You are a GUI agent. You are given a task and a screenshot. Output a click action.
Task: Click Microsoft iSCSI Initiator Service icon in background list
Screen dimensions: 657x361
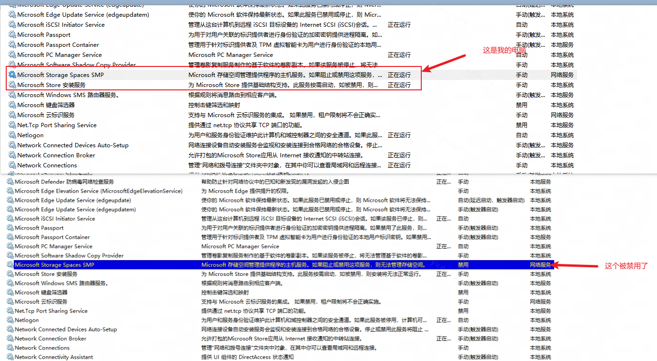11,219
